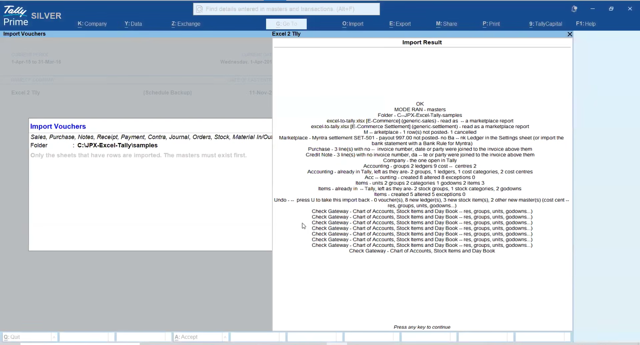Close the Excel 2 Tlly result panel
The image size is (640, 345).
[x=570, y=34]
